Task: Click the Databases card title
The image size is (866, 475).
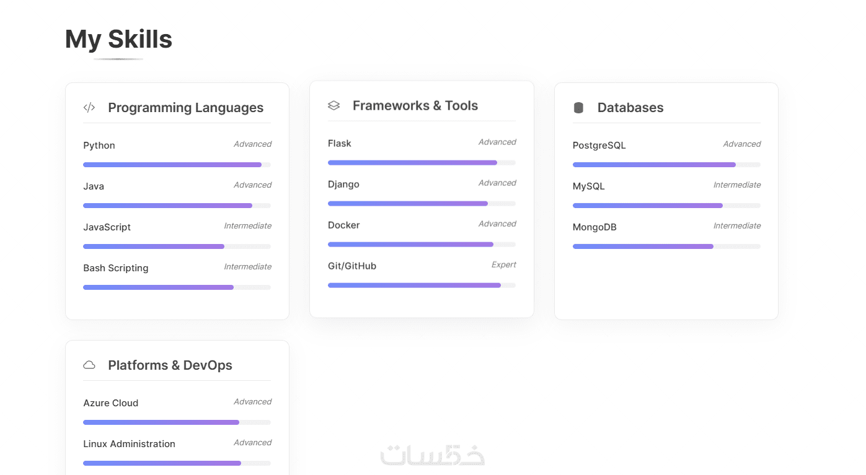Action: (630, 108)
